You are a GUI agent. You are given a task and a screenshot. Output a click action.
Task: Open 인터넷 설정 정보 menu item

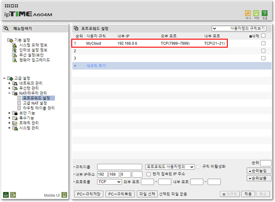coord(33,50)
